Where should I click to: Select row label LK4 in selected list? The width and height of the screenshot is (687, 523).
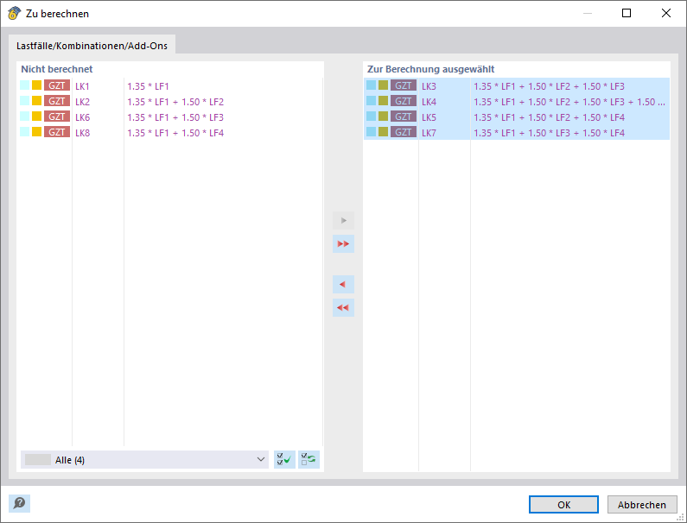point(429,102)
